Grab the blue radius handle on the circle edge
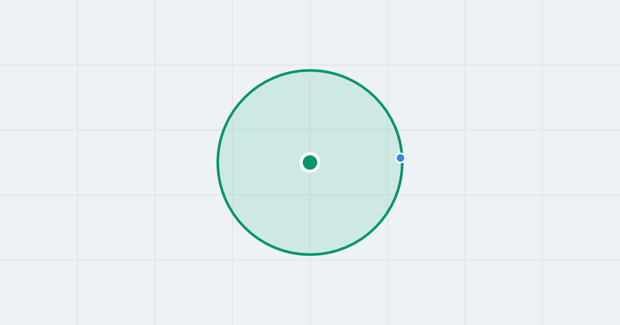The width and height of the screenshot is (620, 325). click(x=400, y=158)
